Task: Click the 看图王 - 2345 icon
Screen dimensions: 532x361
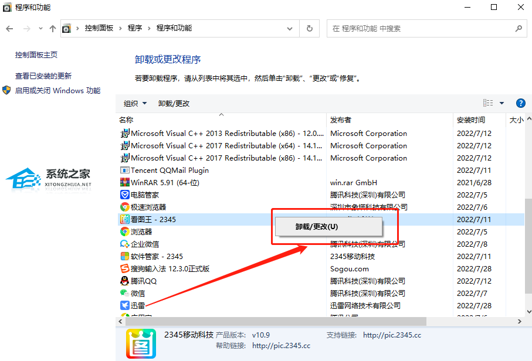Action: tap(125, 219)
